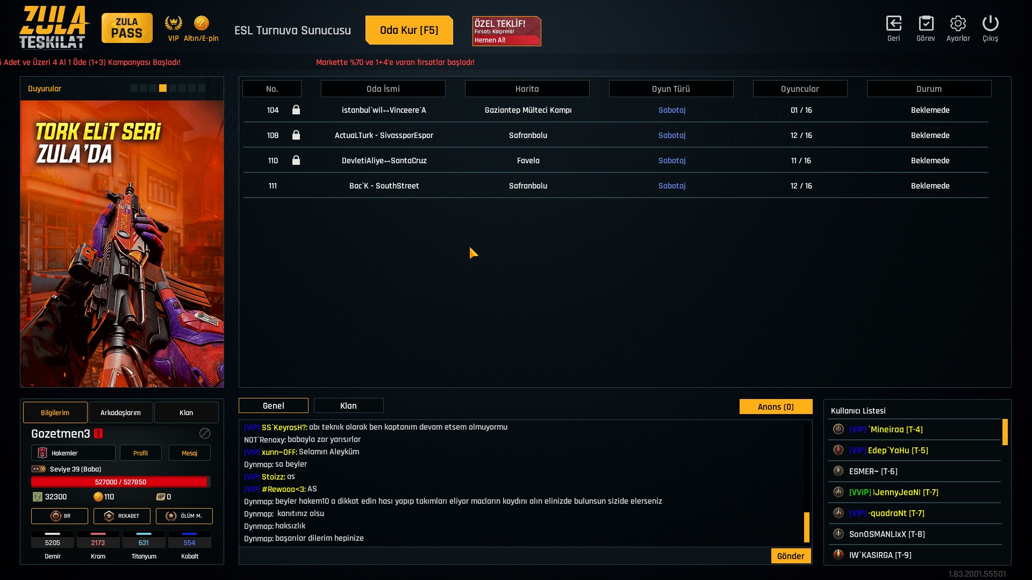Click the red experience bar 527000 / 527850
1032x580 pixels.
(120, 482)
